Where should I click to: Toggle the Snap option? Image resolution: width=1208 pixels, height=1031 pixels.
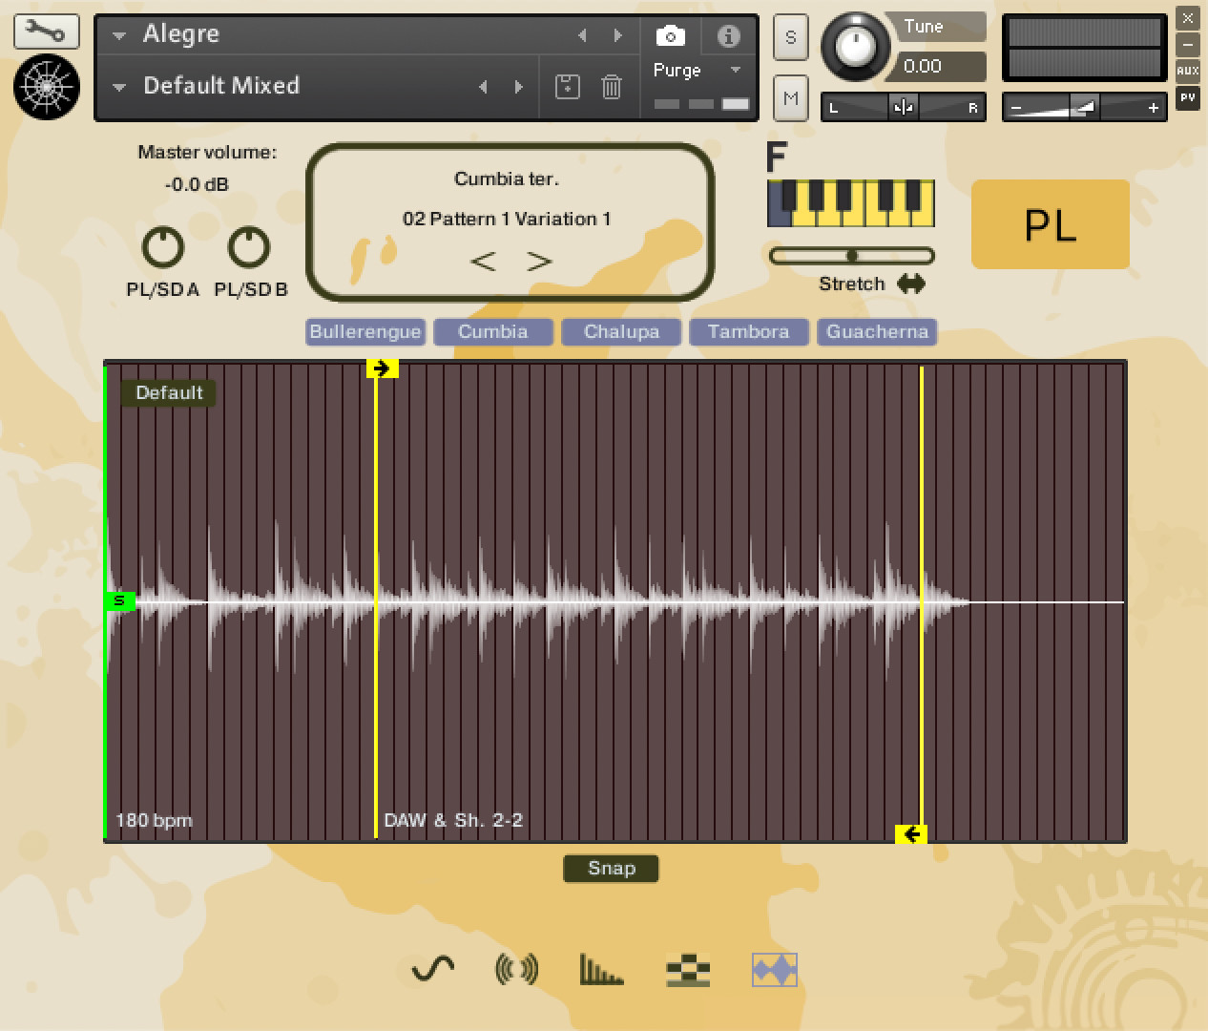pos(611,868)
